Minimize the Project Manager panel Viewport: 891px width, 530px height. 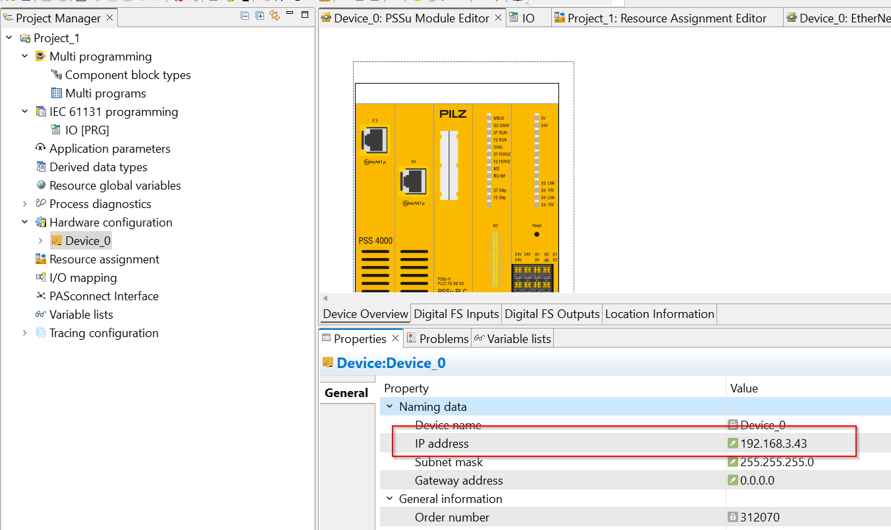[x=290, y=14]
